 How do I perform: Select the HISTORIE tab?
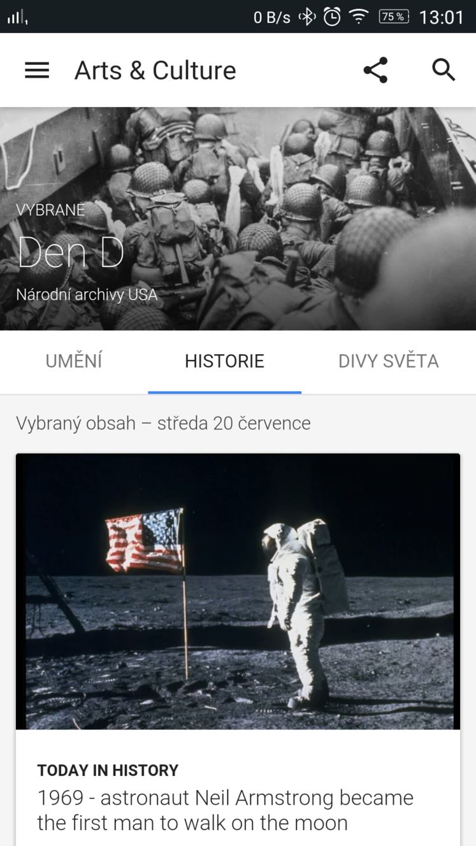(224, 361)
